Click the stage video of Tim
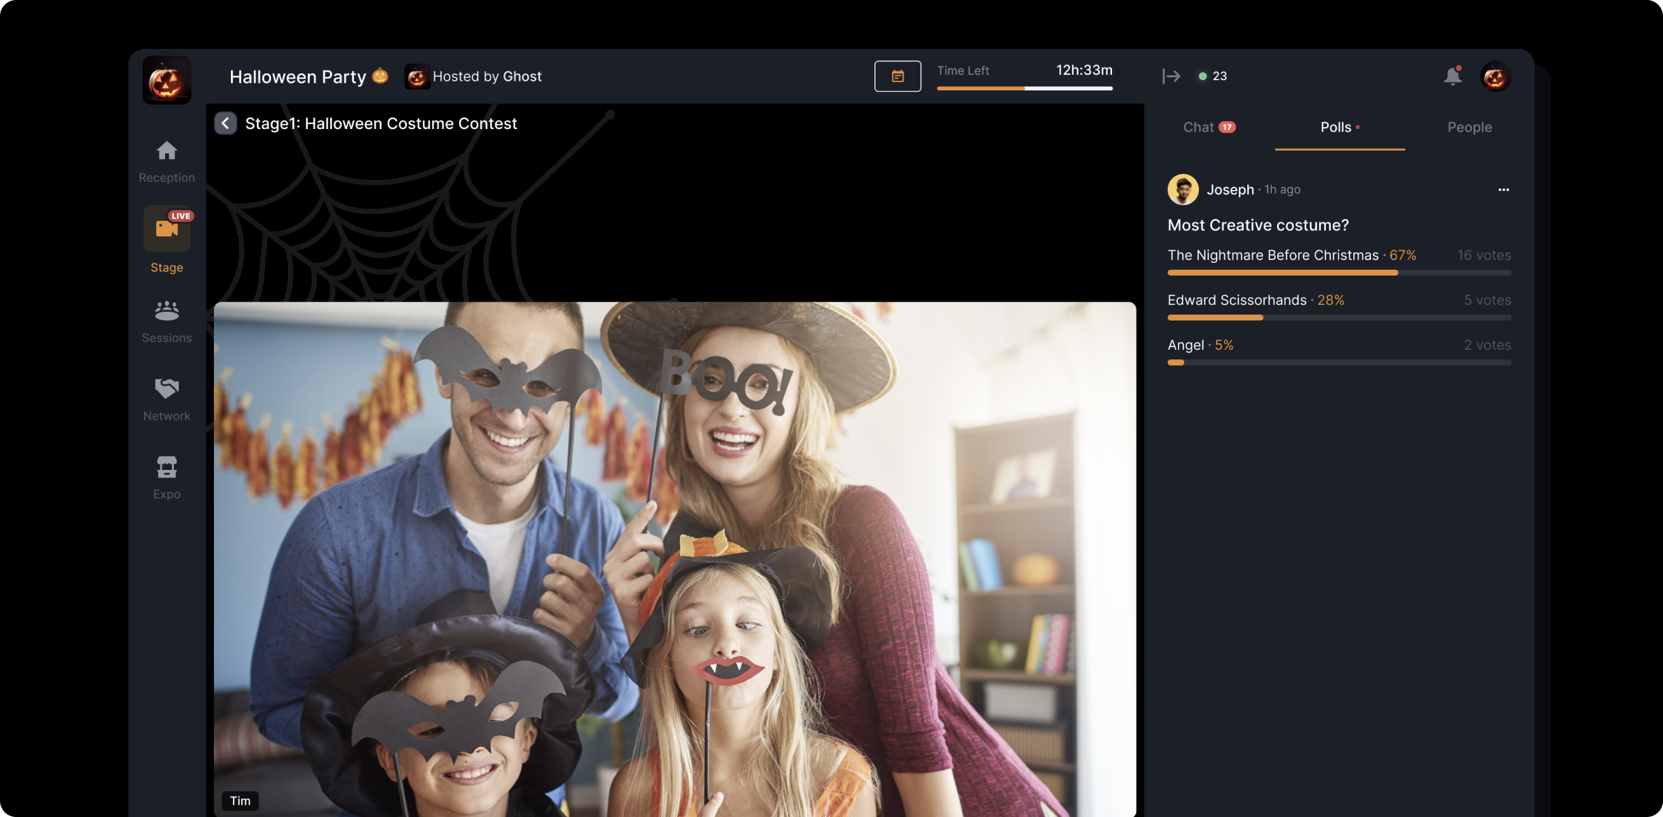Screen dimensions: 1663x817 pos(675,559)
